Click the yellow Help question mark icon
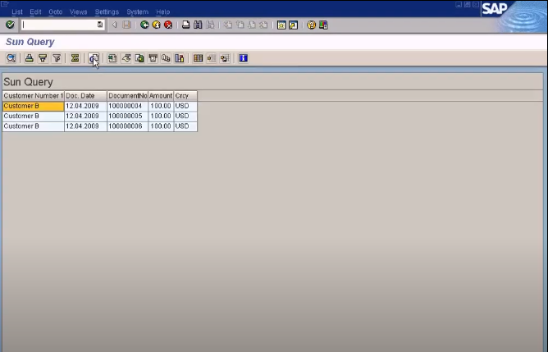Viewport: 548px width, 352px height. (311, 25)
